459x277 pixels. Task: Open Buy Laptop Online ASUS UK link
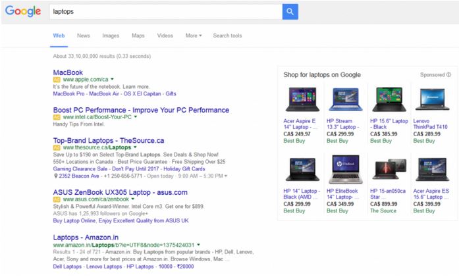tap(121, 221)
